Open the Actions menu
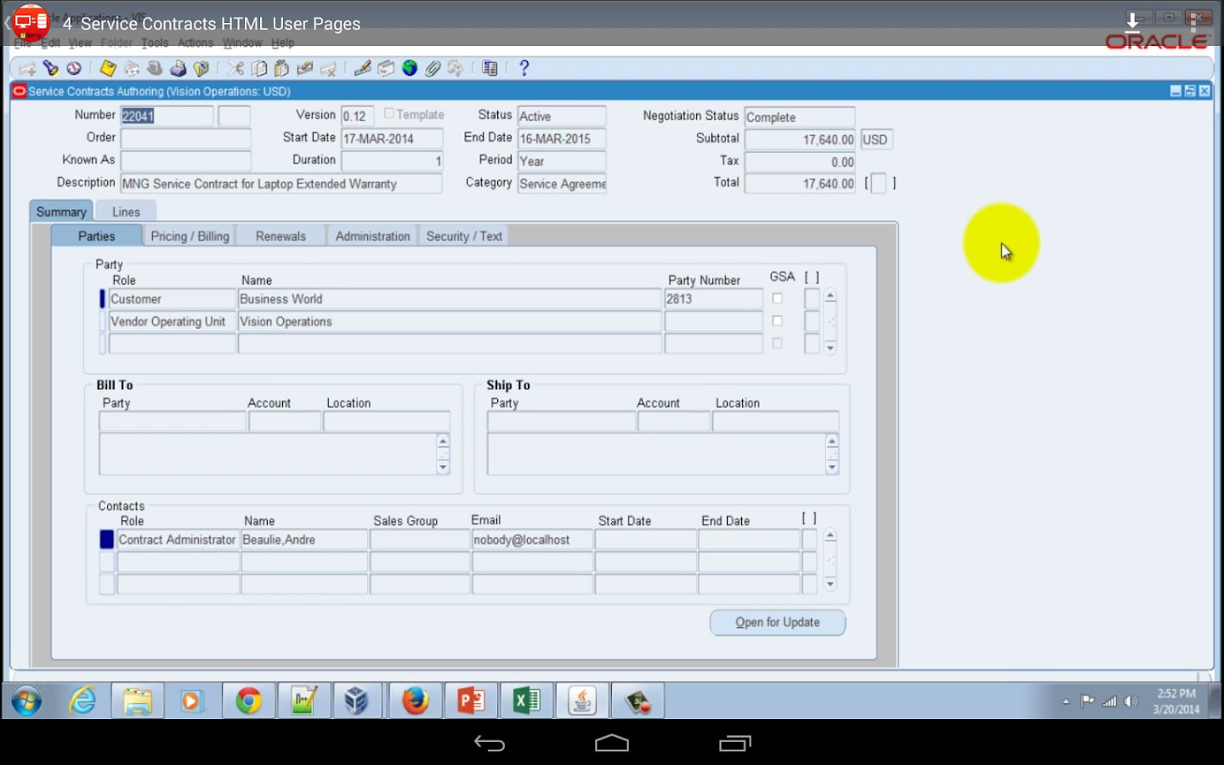 coord(195,42)
